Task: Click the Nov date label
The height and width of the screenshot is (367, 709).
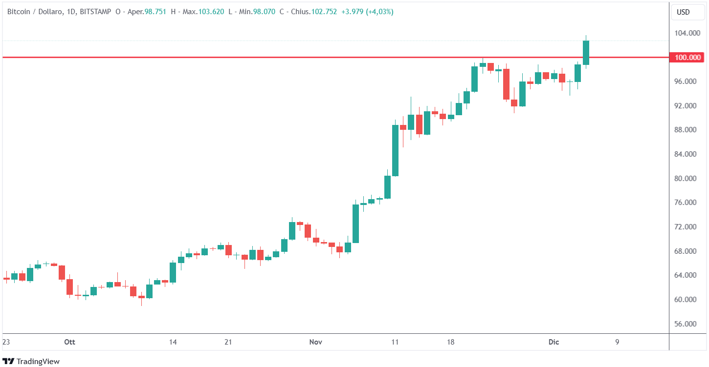Action: click(x=316, y=342)
